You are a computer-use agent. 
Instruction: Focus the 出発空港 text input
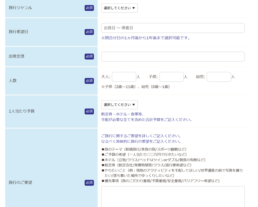point(173,57)
